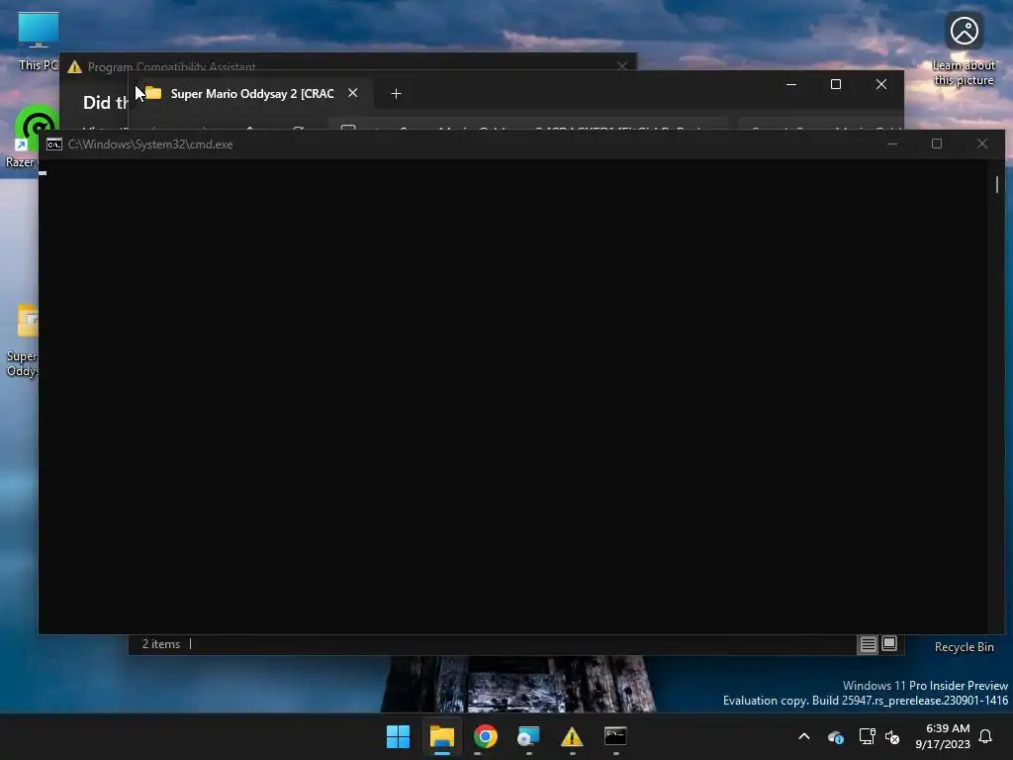The width and height of the screenshot is (1013, 760).
Task: Select the Super Mario Oddysay desktop folder
Action: tap(24, 340)
